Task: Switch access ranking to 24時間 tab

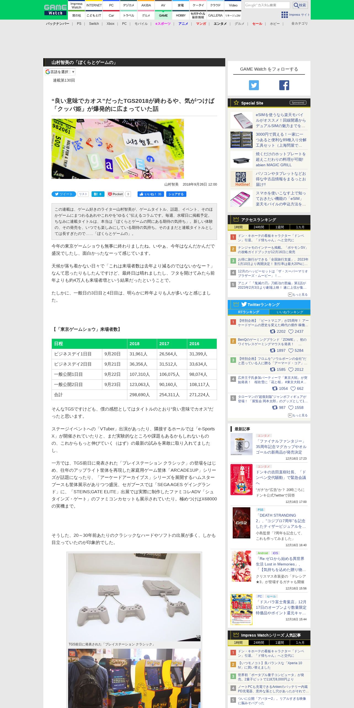Action: [x=259, y=227]
